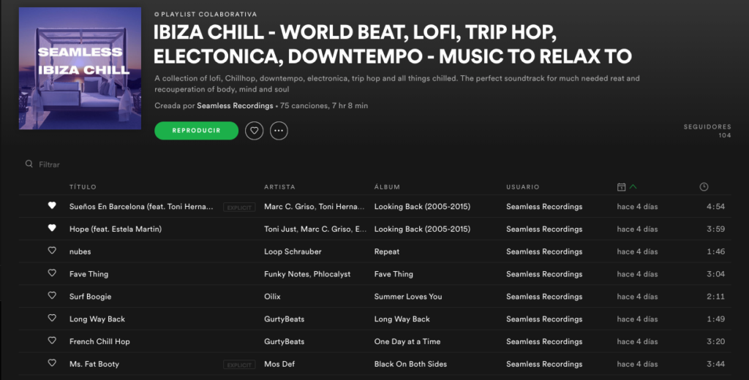The image size is (749, 380).
Task: Select the Hope (feat. Estela Martin) title
Action: click(x=115, y=229)
